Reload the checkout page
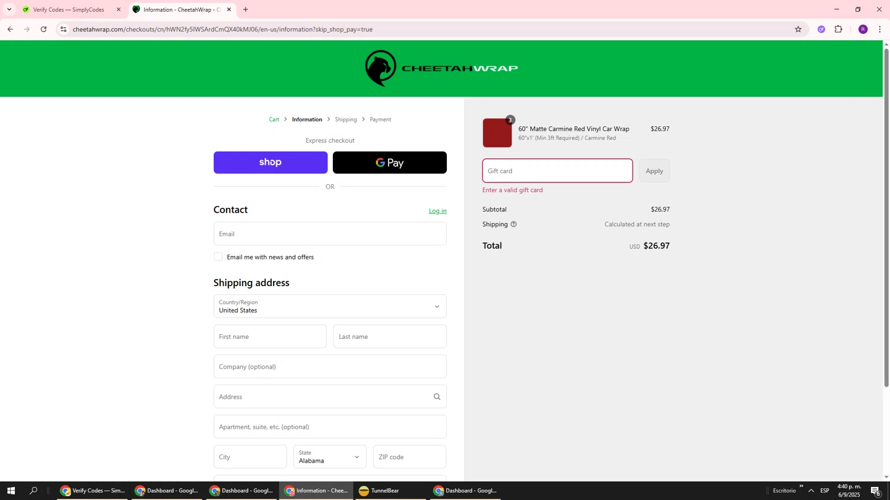890x500 pixels. point(43,29)
